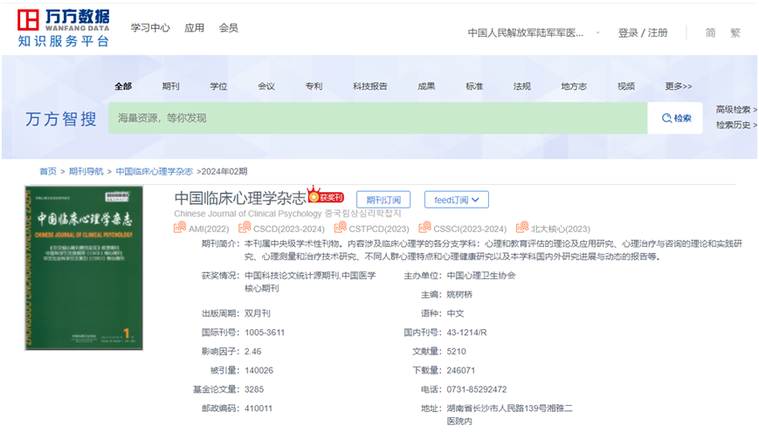This screenshot has width=759, height=432.
Task: Open the 学习中心 menu
Action: (150, 28)
